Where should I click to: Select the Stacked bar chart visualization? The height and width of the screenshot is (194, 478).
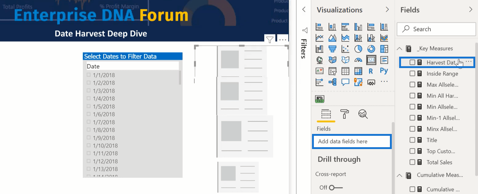click(319, 27)
